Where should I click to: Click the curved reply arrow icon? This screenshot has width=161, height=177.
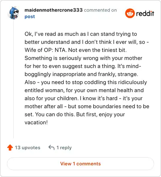click(52, 147)
